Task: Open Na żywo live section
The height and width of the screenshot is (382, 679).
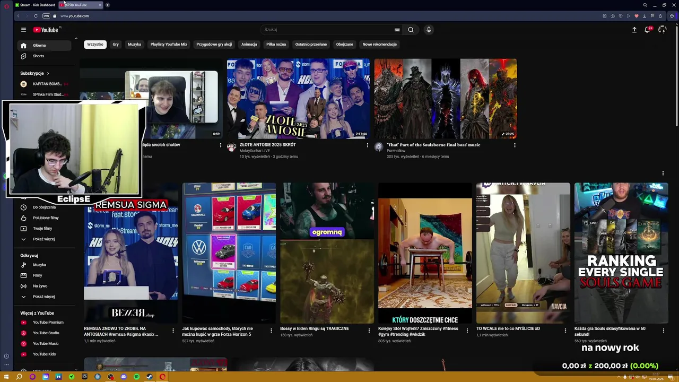Action: click(45, 286)
